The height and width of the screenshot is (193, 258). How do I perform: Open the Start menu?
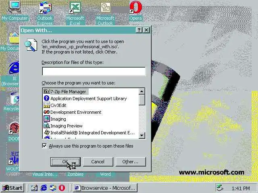(12, 188)
